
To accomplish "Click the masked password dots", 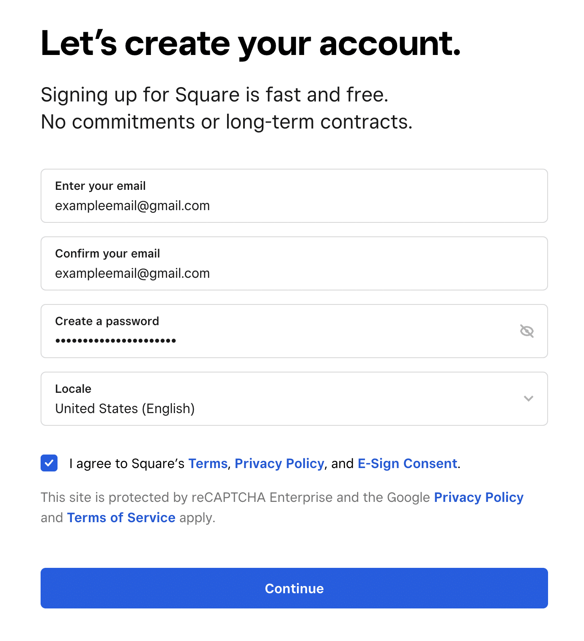I will coord(115,340).
